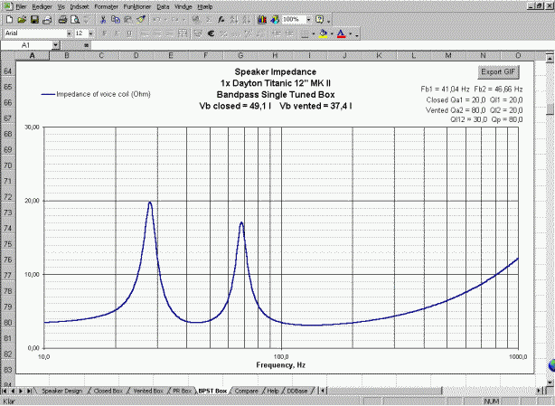Select the chart legend Impedance of voice coil
This screenshot has width=555, height=406.
click(x=96, y=94)
